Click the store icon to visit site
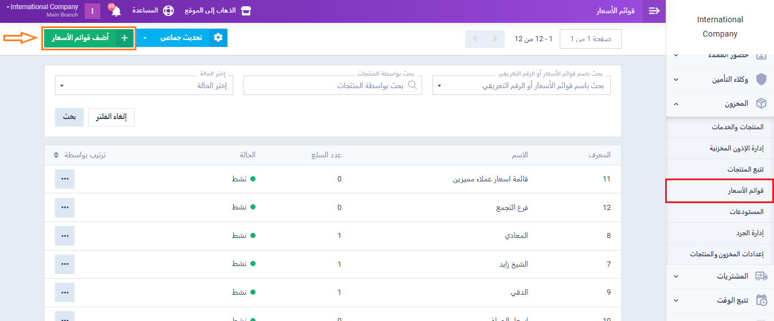This screenshot has width=774, height=321. point(246,11)
